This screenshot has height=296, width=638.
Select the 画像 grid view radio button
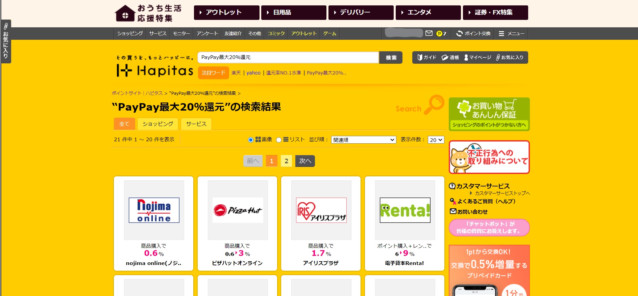click(250, 140)
